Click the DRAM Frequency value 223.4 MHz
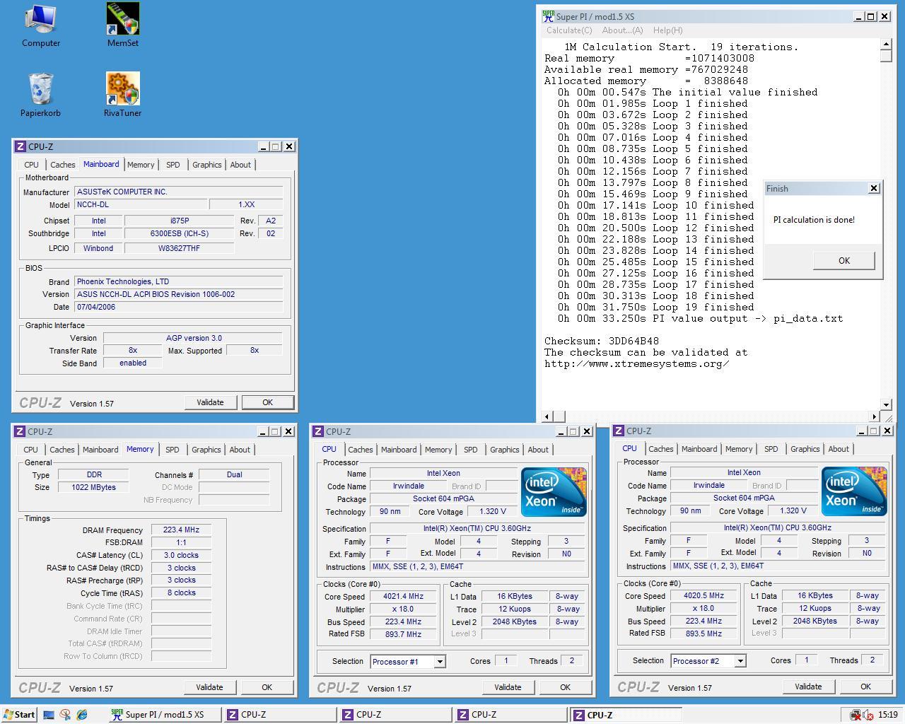The height and width of the screenshot is (724, 905). pos(181,530)
